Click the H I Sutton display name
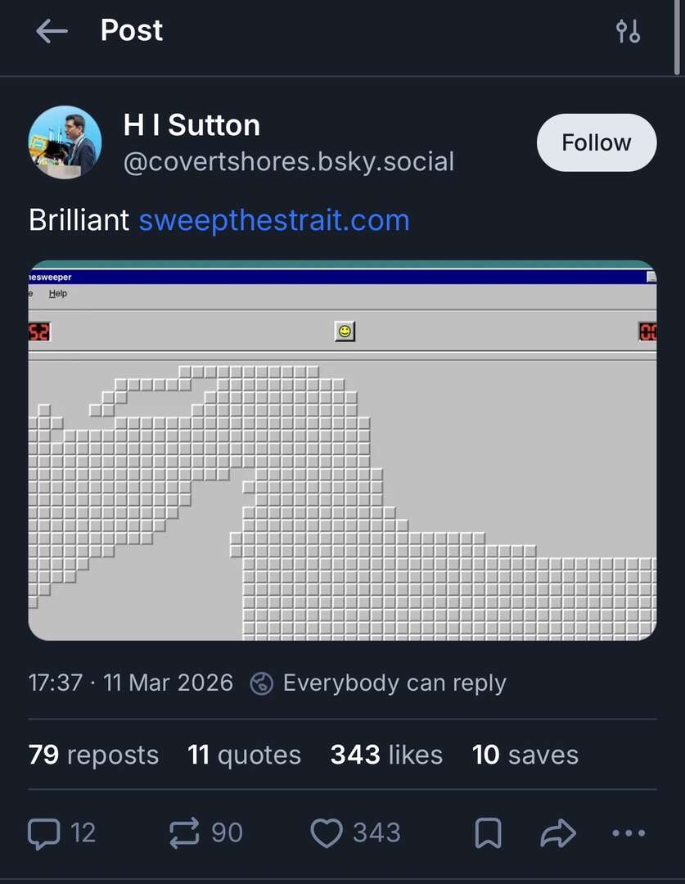 [x=192, y=125]
